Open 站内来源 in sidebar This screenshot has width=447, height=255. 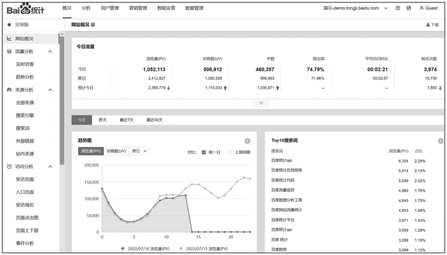click(25, 154)
